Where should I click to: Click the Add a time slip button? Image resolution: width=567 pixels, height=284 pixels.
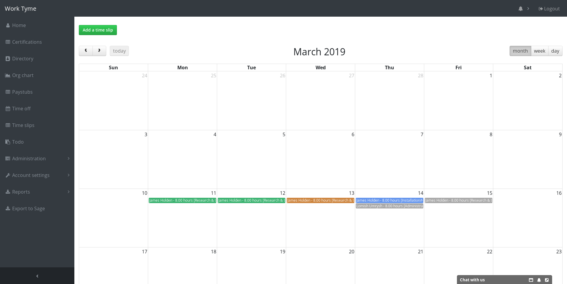pos(98,30)
